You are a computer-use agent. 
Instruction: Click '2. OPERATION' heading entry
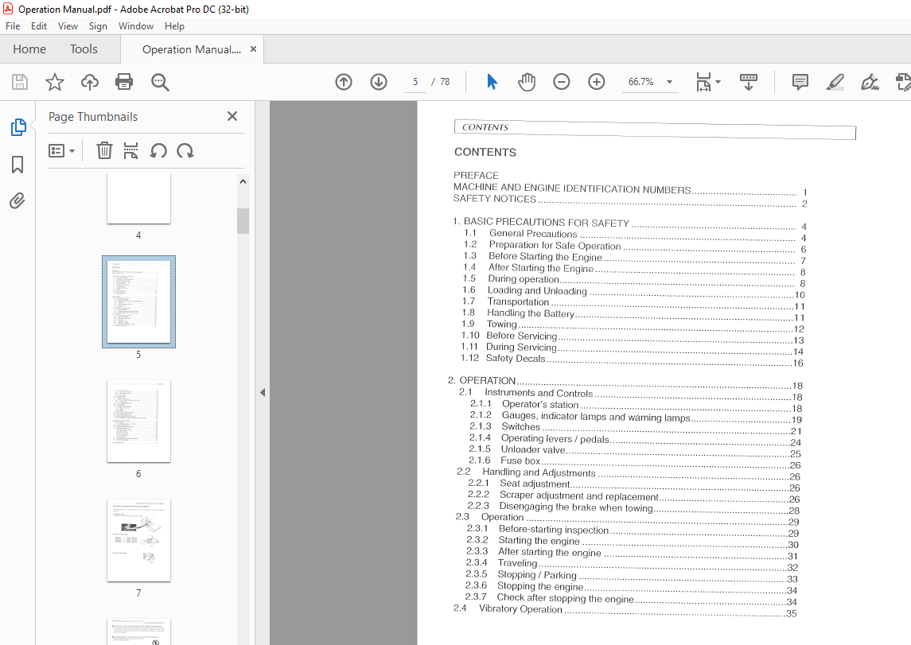(x=625, y=383)
